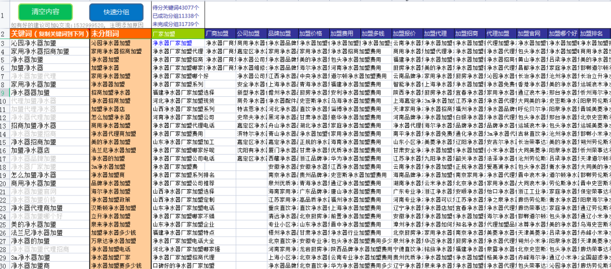Select ungrouped word 净水器加盟政策

[121, 200]
